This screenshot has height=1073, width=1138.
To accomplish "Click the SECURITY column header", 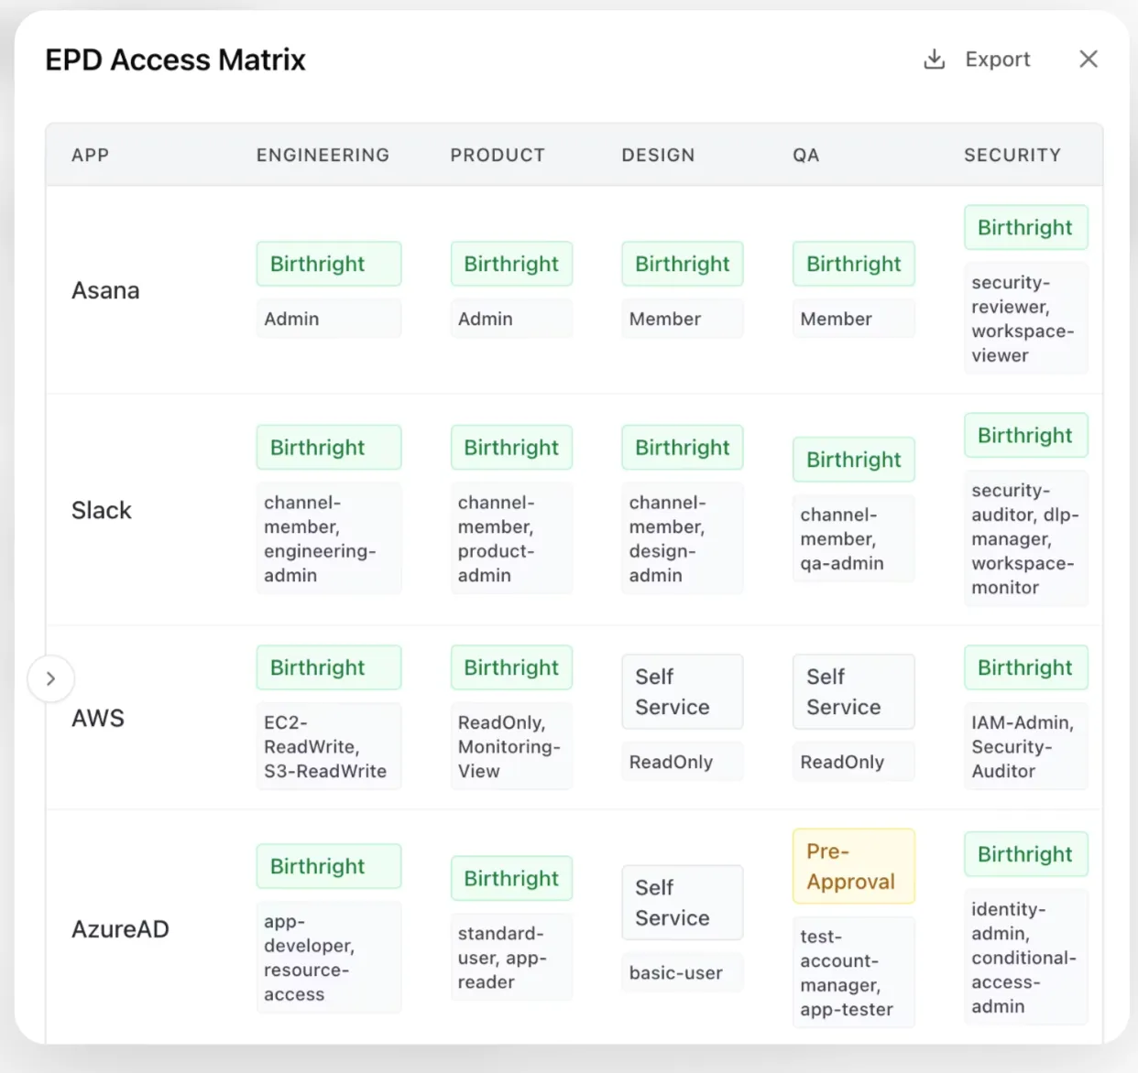I will pyautogui.click(x=1012, y=155).
